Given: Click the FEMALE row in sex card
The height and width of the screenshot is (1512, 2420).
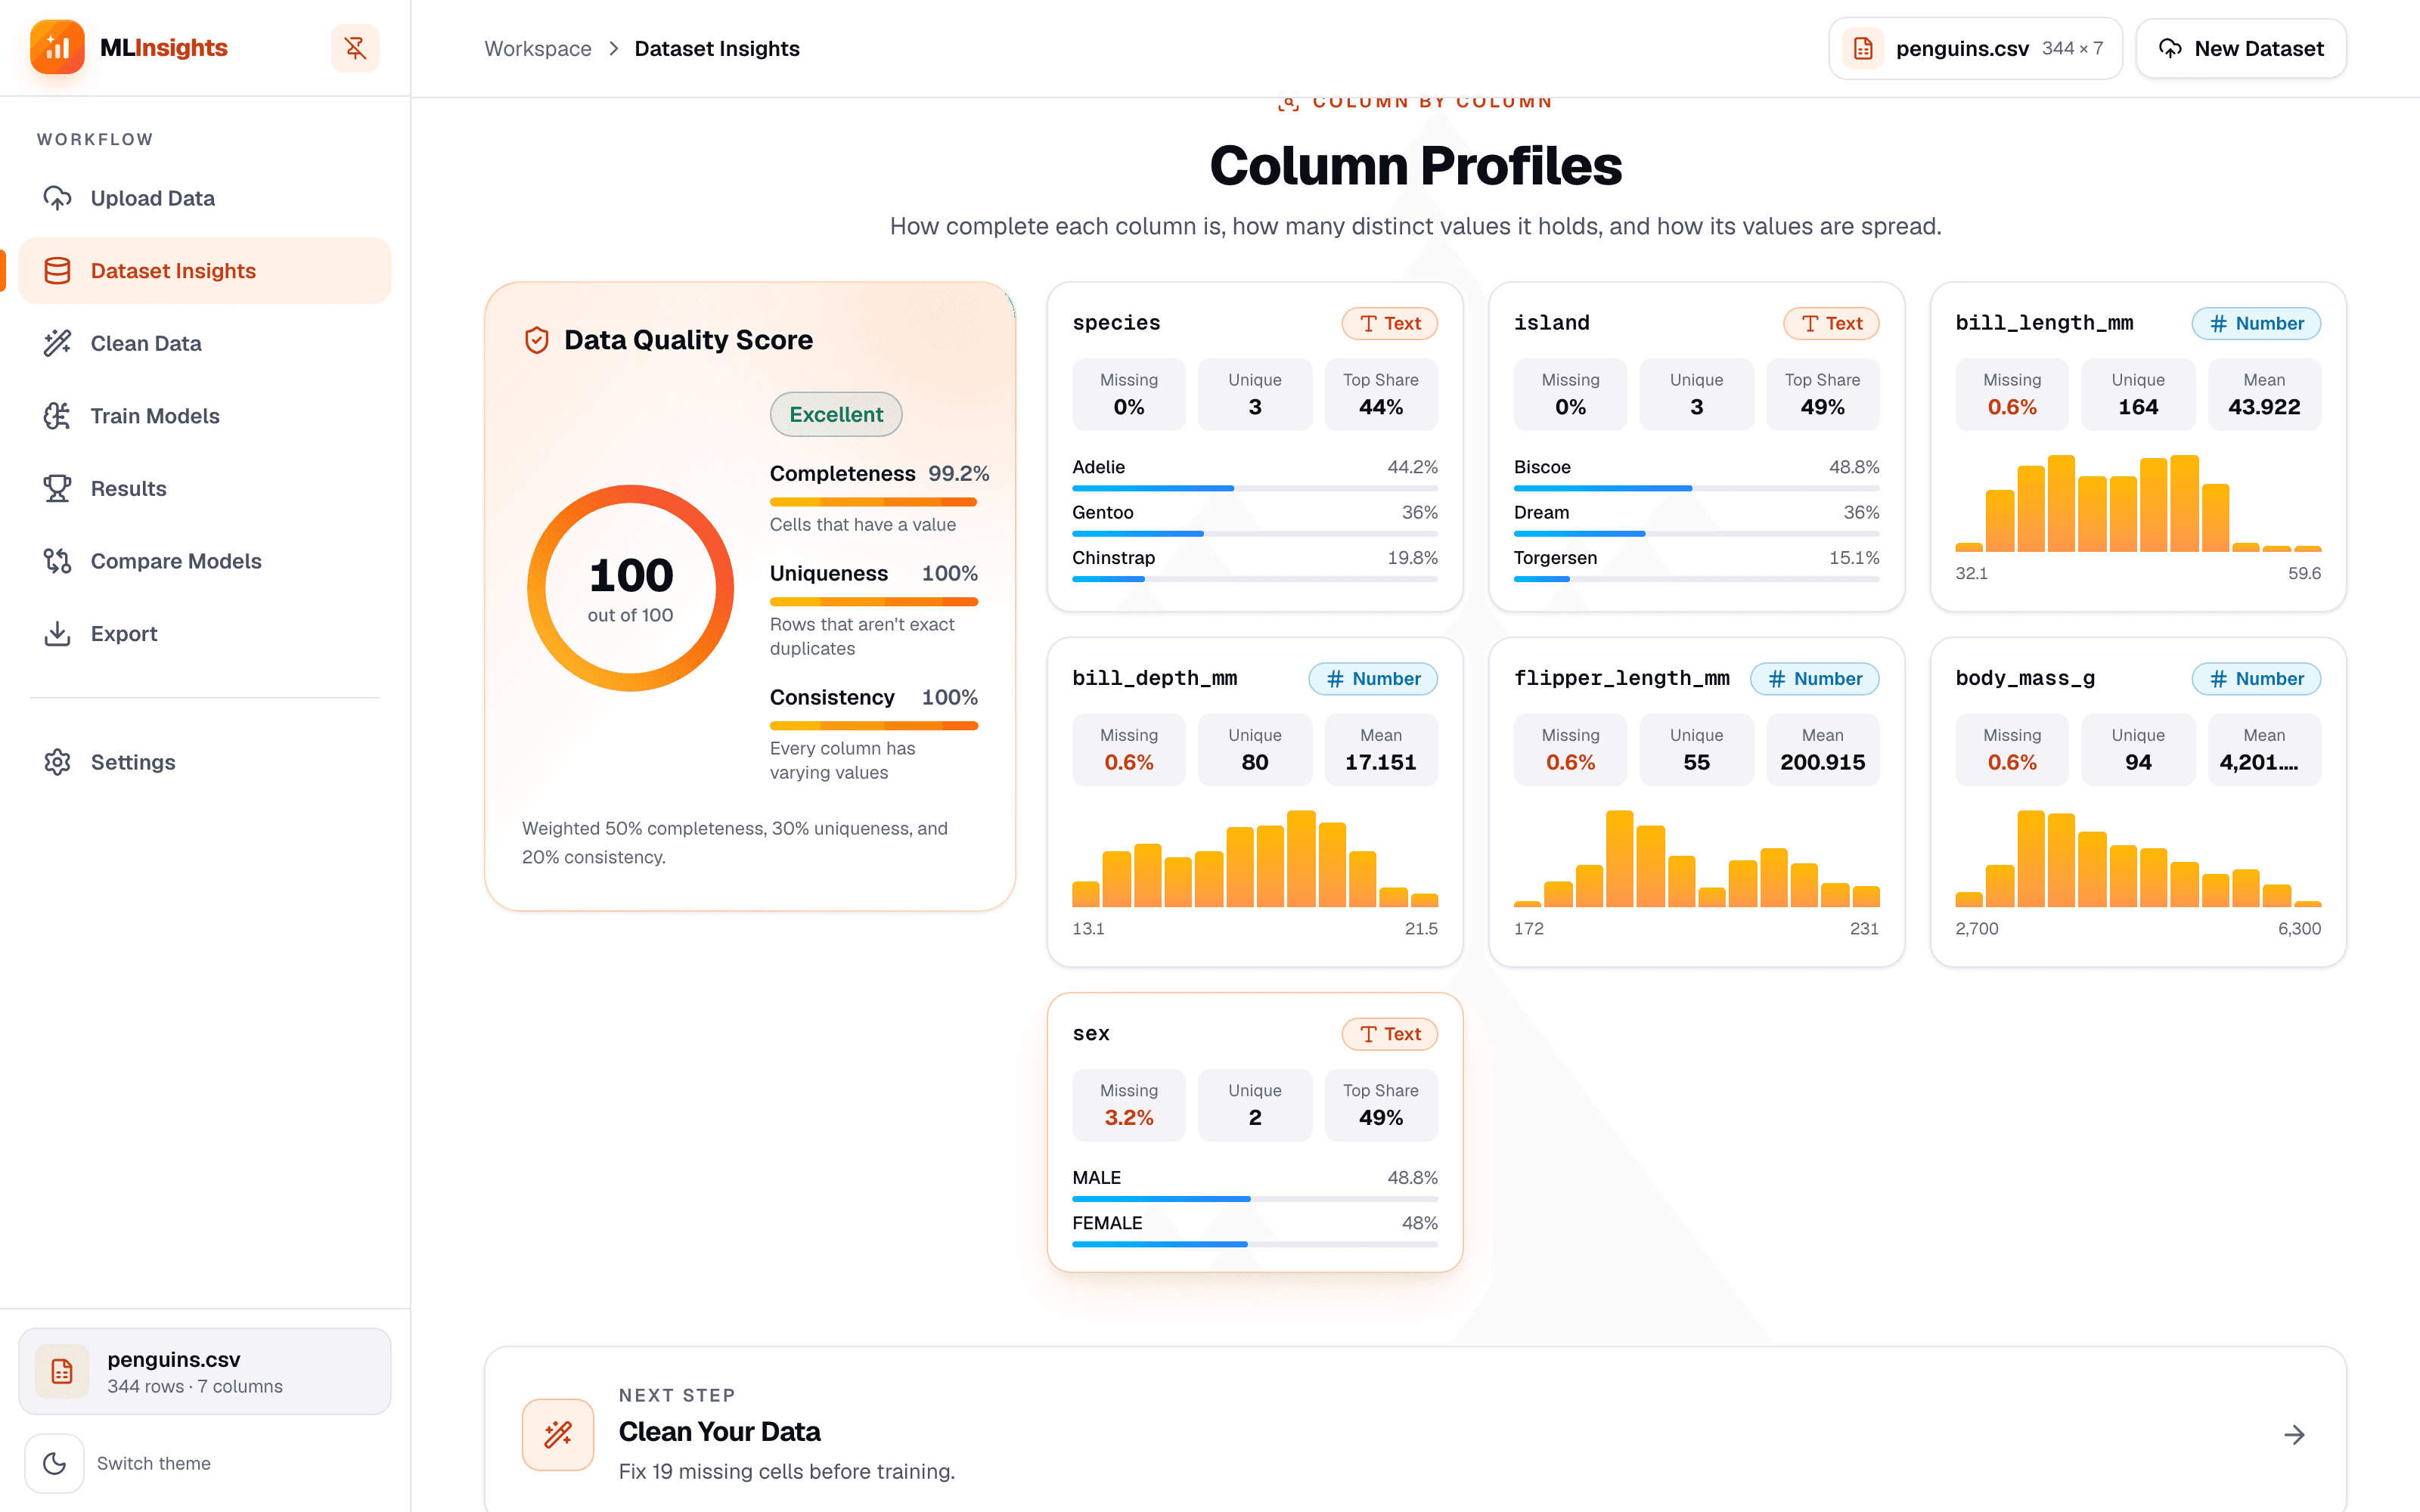Looking at the screenshot, I should (1255, 1232).
